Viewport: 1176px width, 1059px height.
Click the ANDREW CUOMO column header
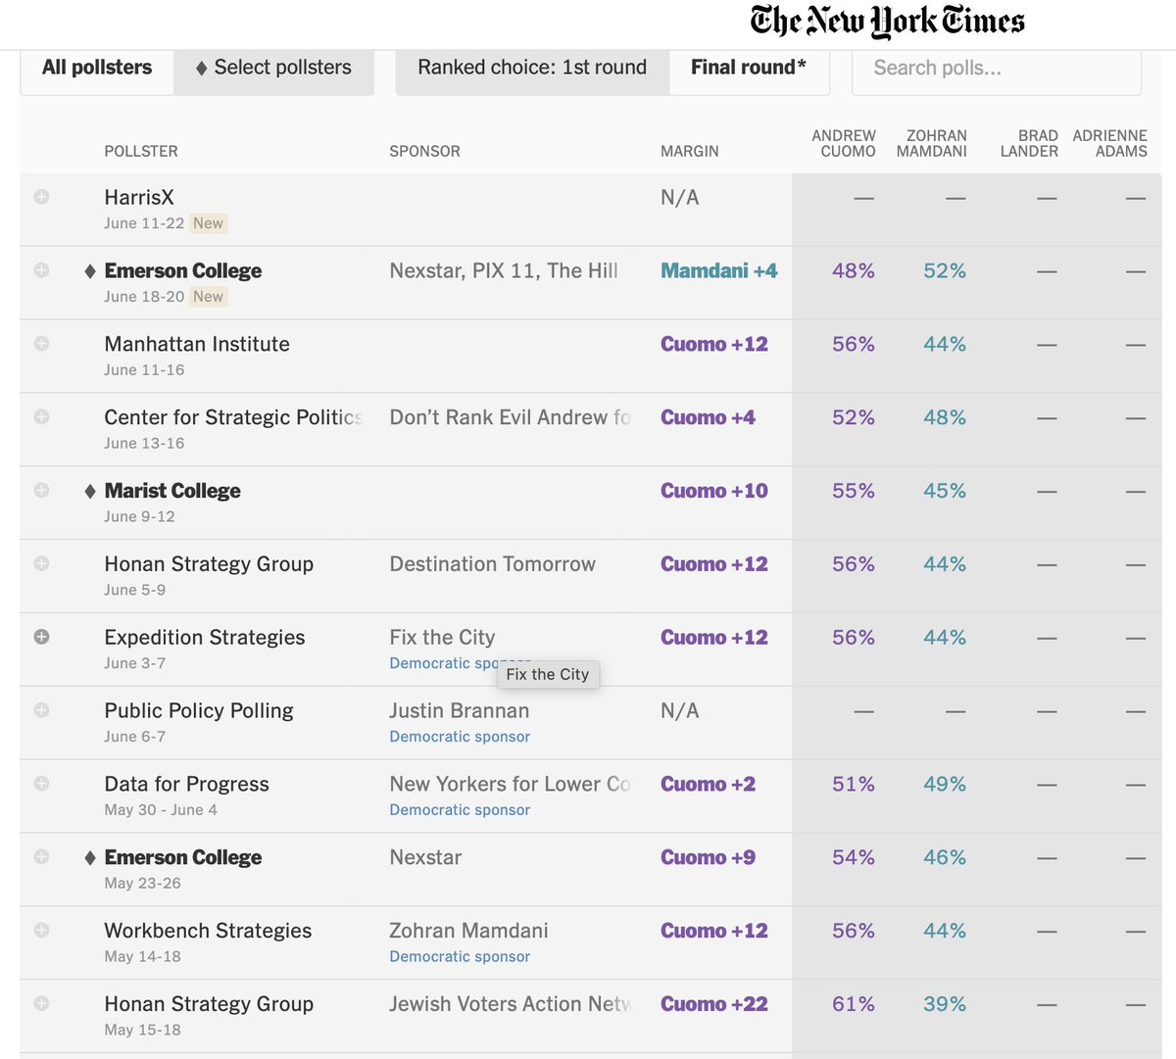coord(844,143)
